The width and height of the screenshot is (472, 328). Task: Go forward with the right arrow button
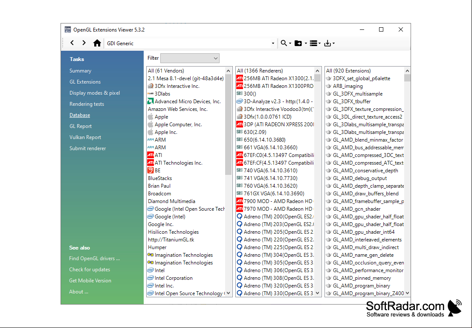pos(84,43)
